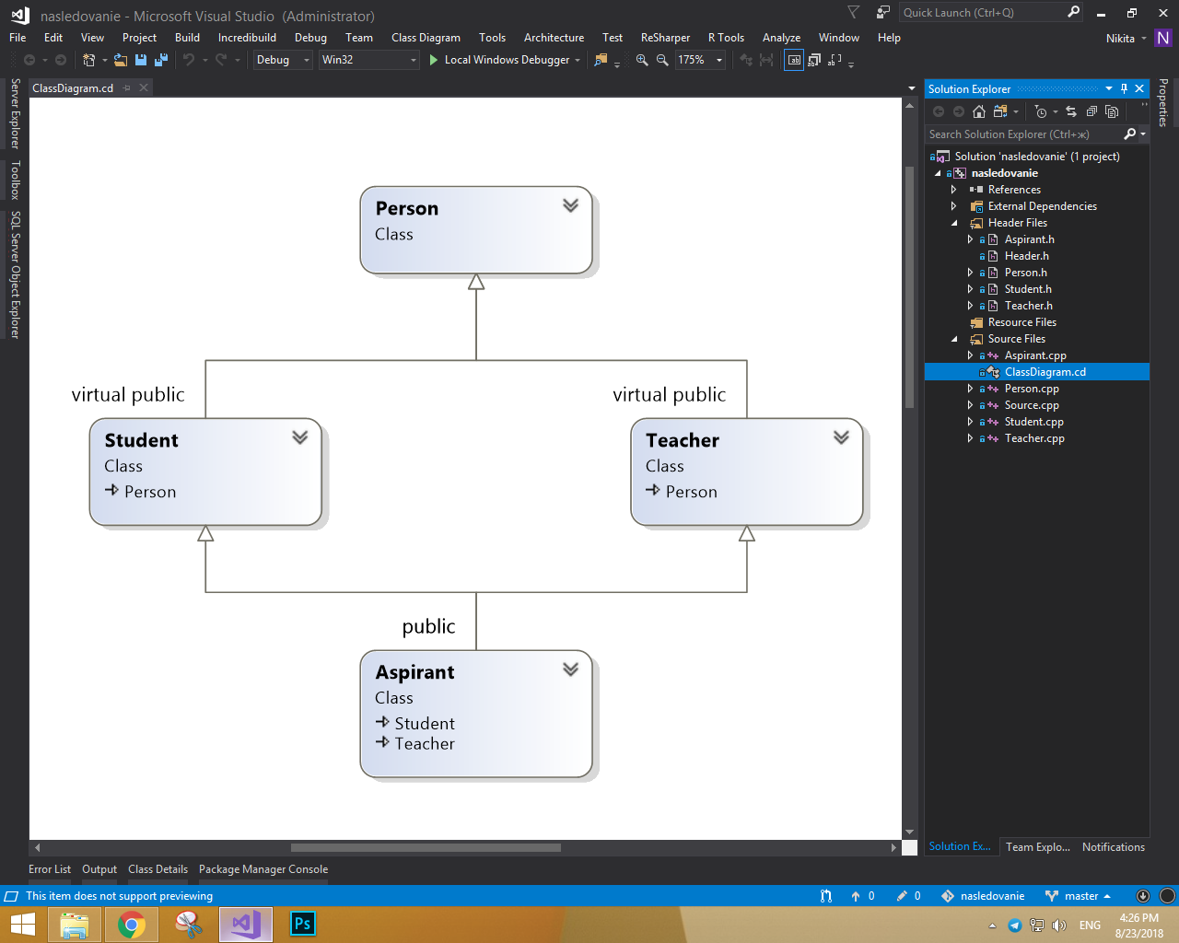This screenshot has height=943, width=1179.
Task: Click the Undo toolbar icon
Action: (189, 60)
